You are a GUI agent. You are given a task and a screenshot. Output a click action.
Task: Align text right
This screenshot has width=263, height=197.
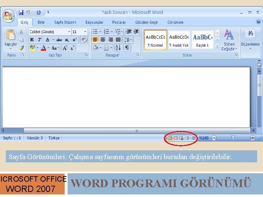pos(111,40)
